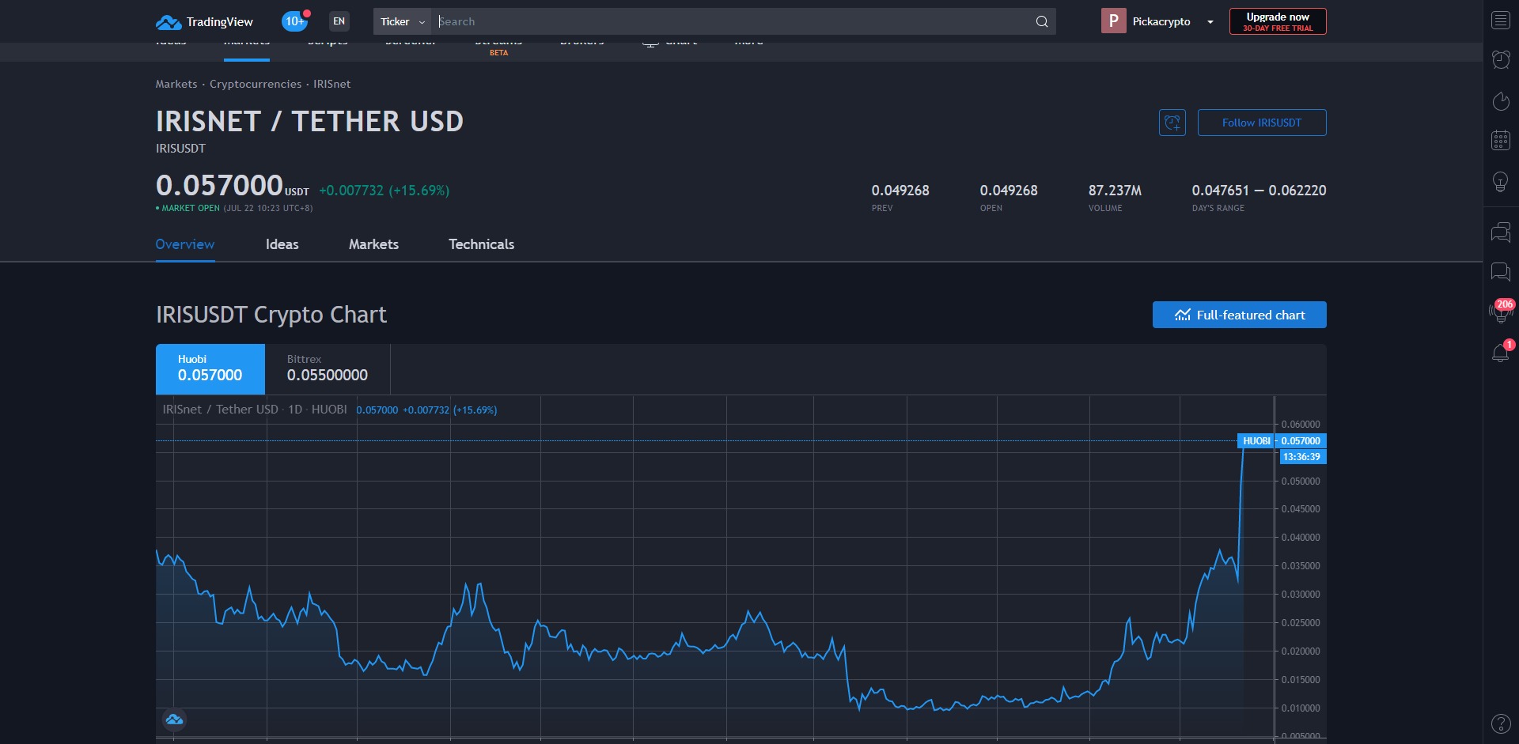Select the Overview tab

click(185, 244)
